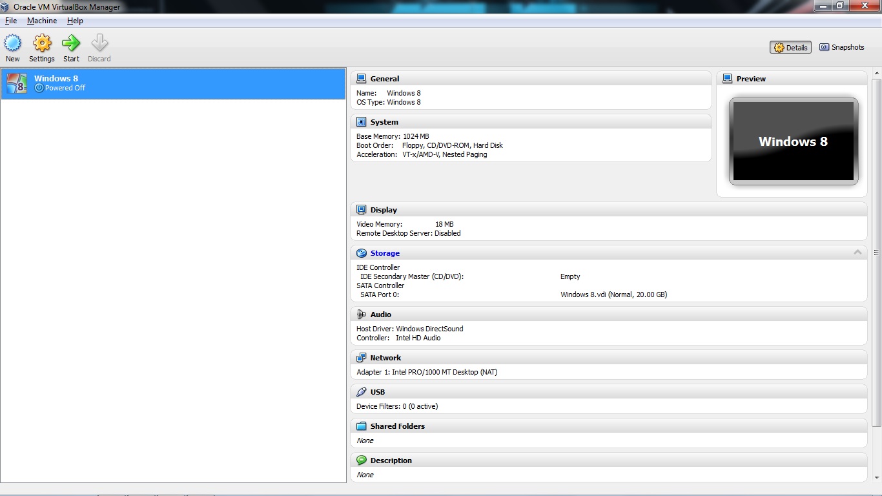Open the Shared Folders settings header link
Image resolution: width=882 pixels, height=496 pixels.
pos(398,426)
